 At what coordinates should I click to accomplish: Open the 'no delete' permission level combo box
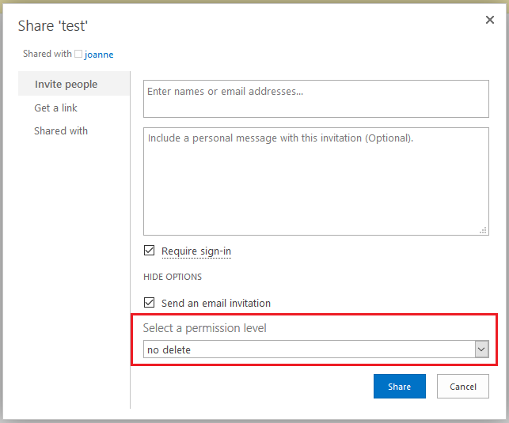pos(309,349)
